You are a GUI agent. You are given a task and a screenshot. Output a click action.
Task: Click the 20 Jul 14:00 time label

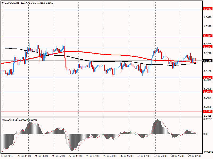point(24,156)
